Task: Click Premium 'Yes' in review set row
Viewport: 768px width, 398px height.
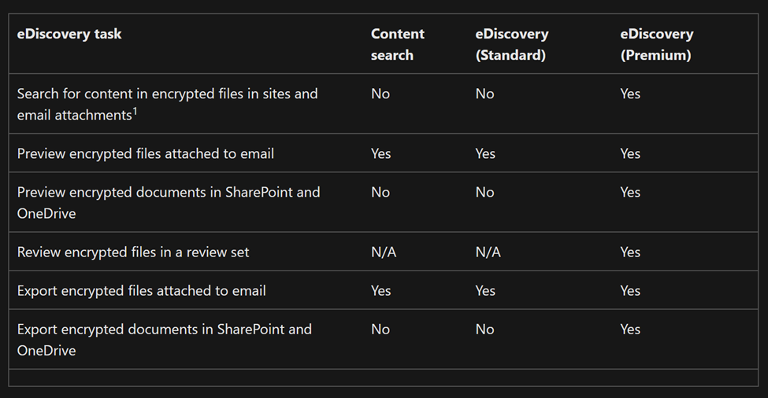Action: pyautogui.click(x=630, y=252)
